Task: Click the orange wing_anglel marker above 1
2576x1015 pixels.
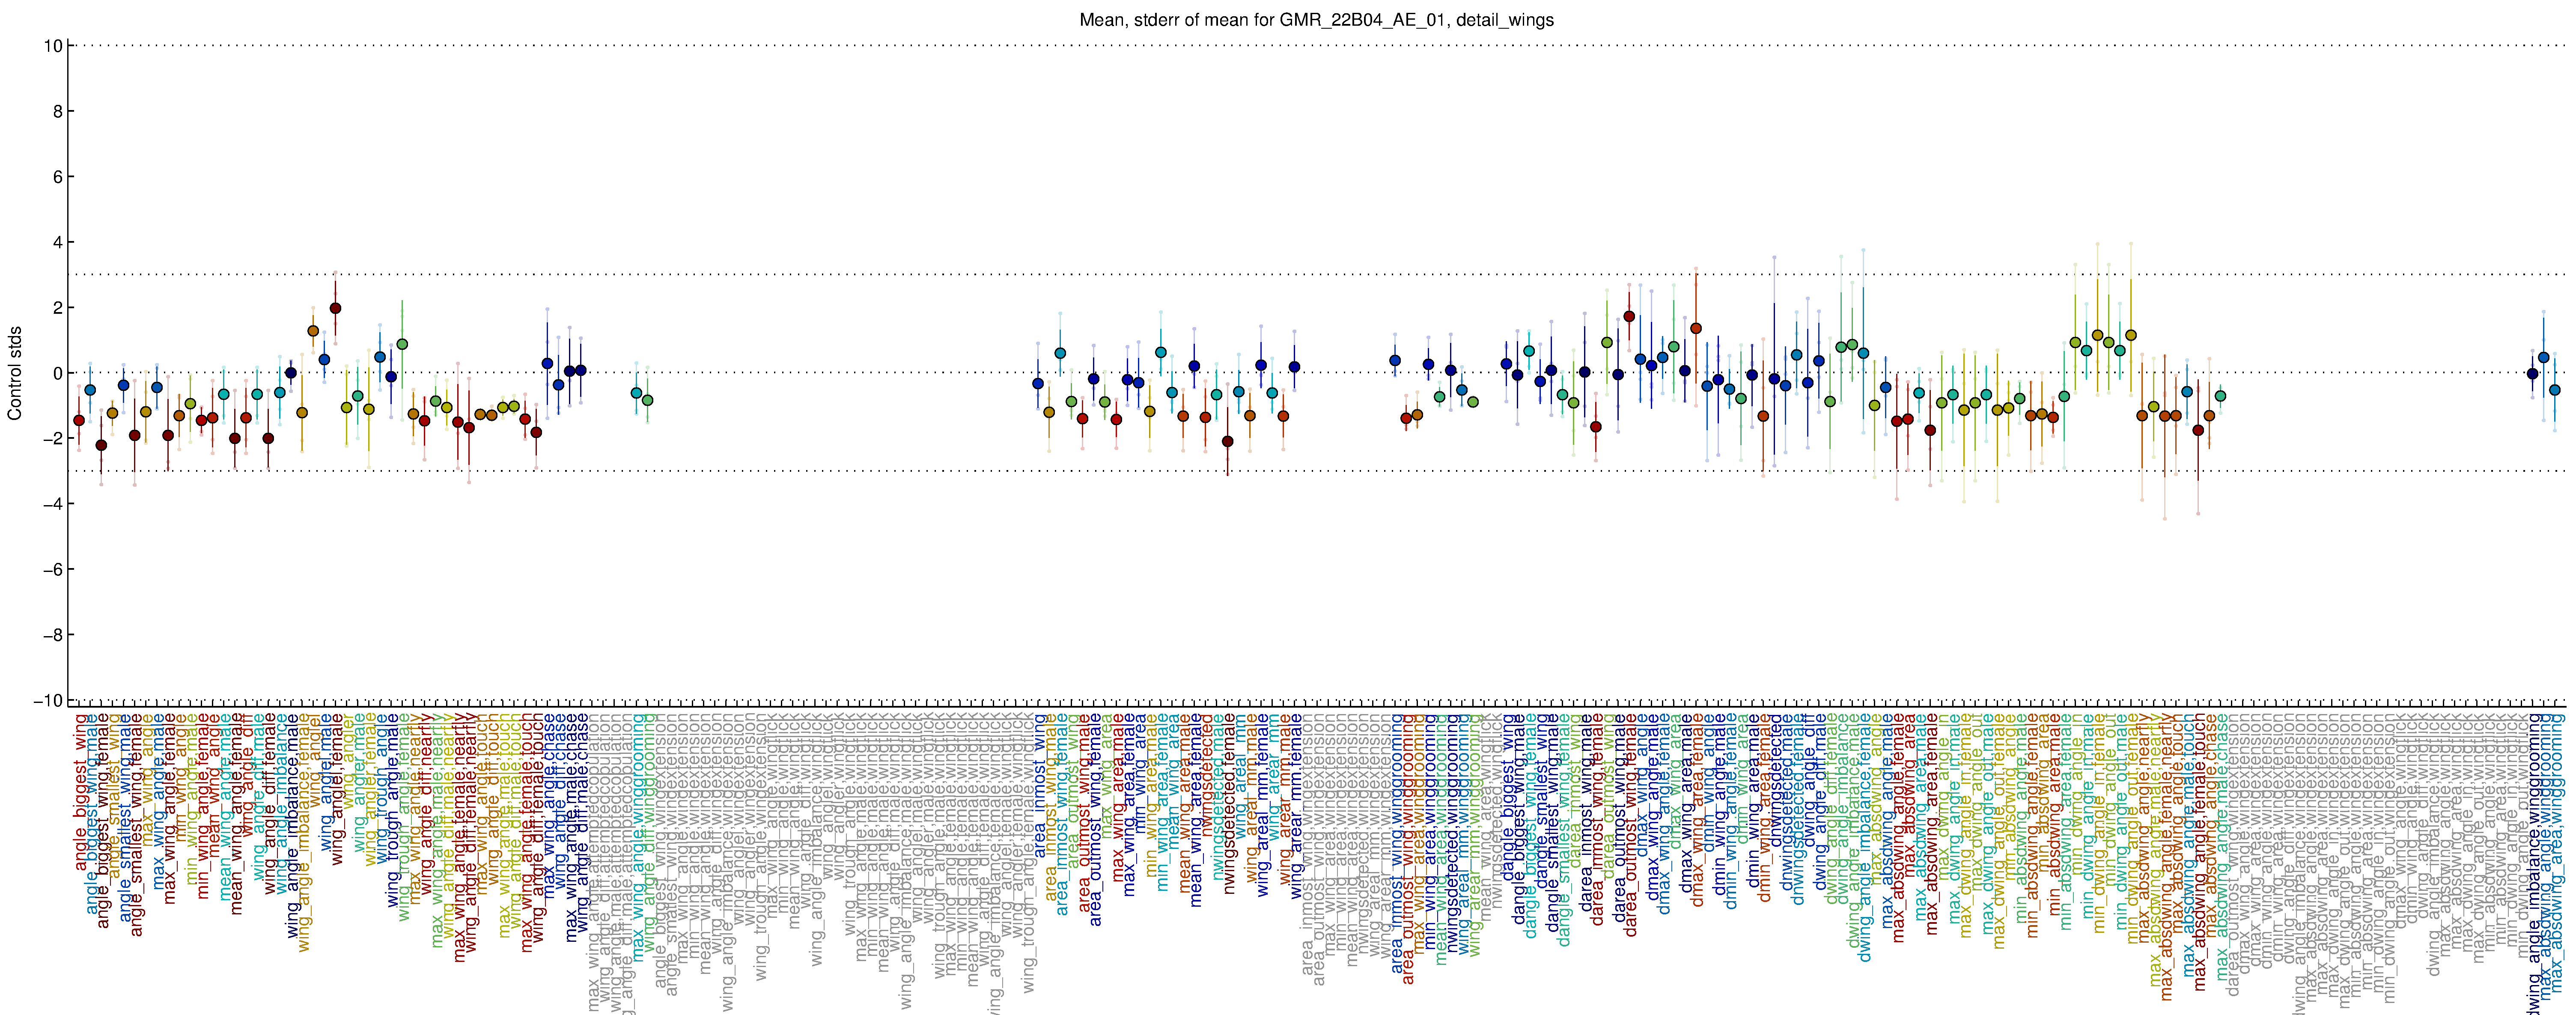Action: (313, 331)
